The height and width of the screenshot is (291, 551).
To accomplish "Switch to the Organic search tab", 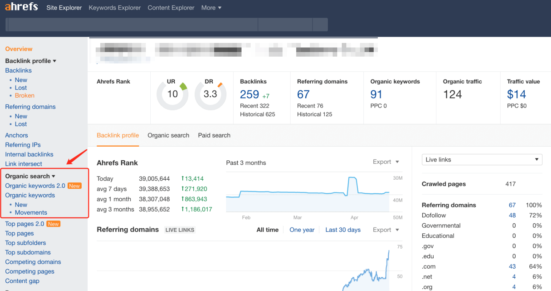I will 168,135.
